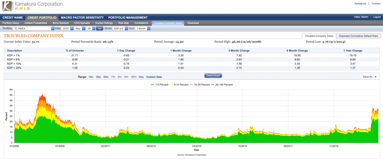Click the Logout link
Viewport: 383px width, 161px height.
377,17
